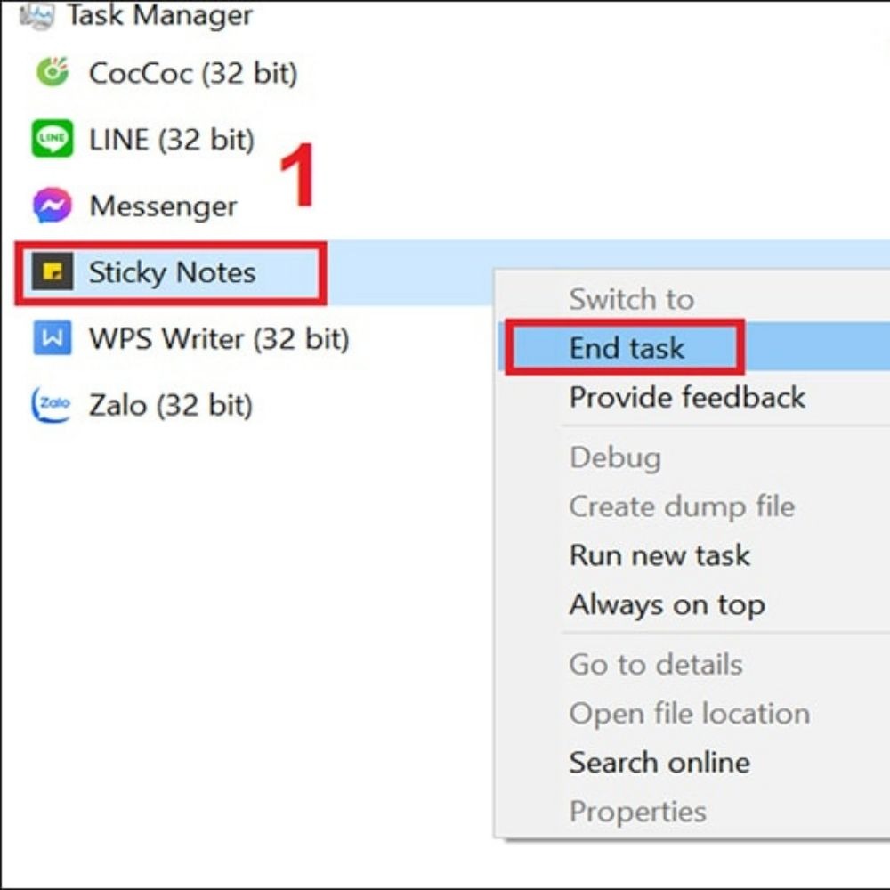Screen dimensions: 890x890
Task: Select the WPS Writer (32 bit) process
Action: coord(219,339)
